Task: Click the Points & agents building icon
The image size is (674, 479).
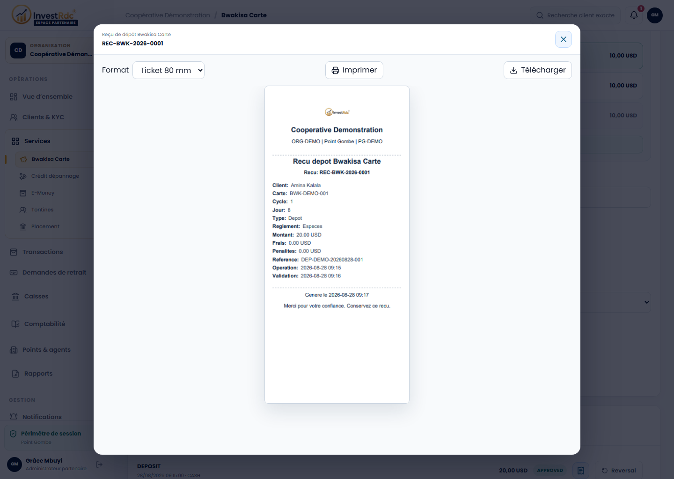Action: pos(14,349)
